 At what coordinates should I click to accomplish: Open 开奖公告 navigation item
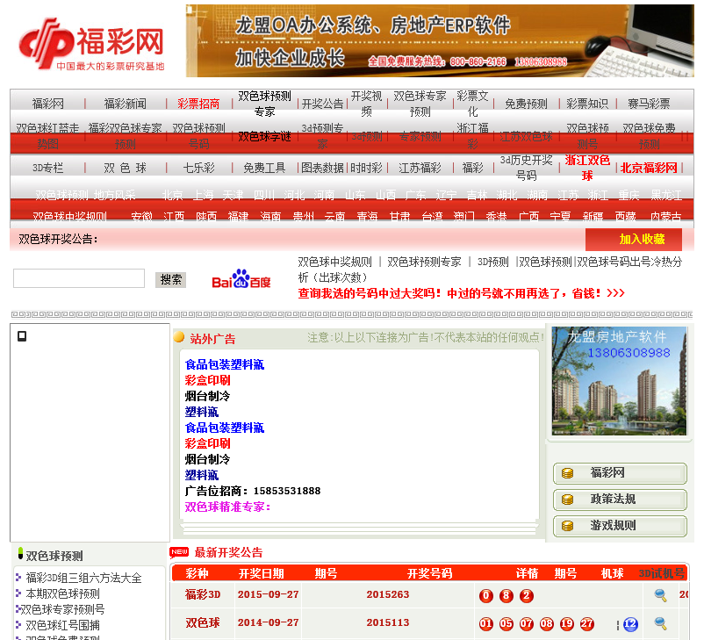[322, 104]
